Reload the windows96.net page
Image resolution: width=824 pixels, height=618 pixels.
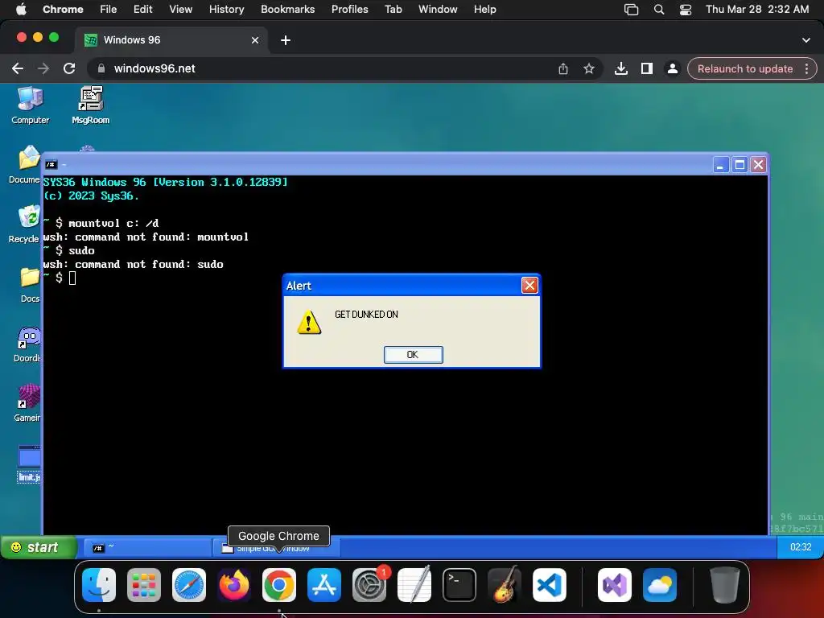(69, 68)
